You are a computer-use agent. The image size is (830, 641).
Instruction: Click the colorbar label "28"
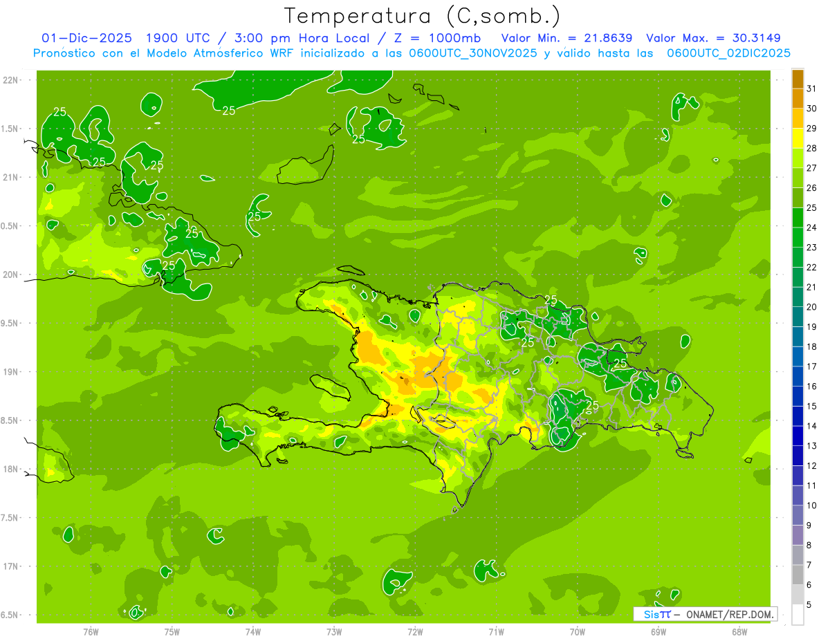(812, 148)
